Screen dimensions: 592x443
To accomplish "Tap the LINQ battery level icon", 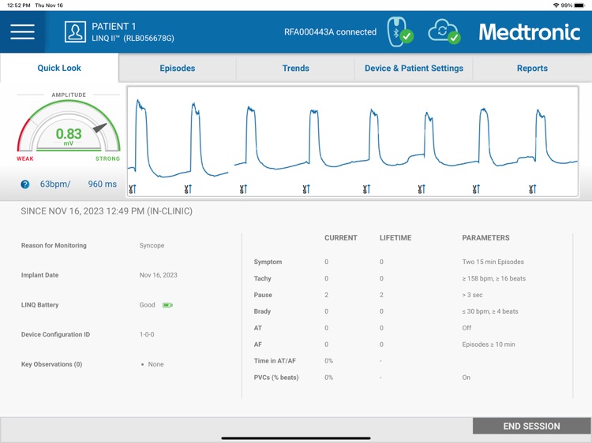I will 167,305.
